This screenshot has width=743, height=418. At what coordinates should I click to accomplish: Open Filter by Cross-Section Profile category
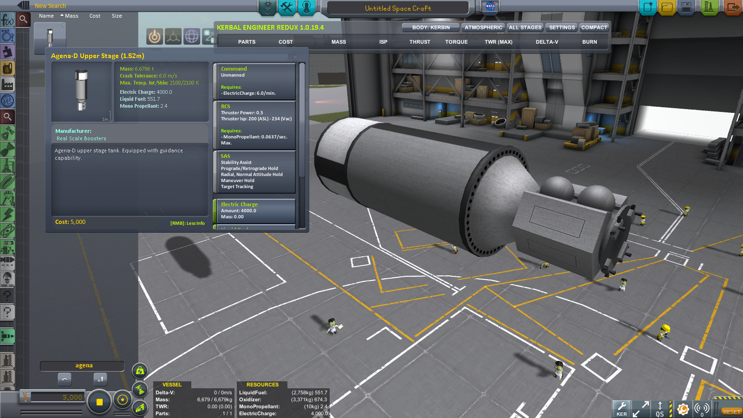7,36
